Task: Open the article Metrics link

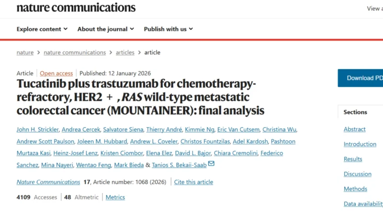Action: coord(115,197)
